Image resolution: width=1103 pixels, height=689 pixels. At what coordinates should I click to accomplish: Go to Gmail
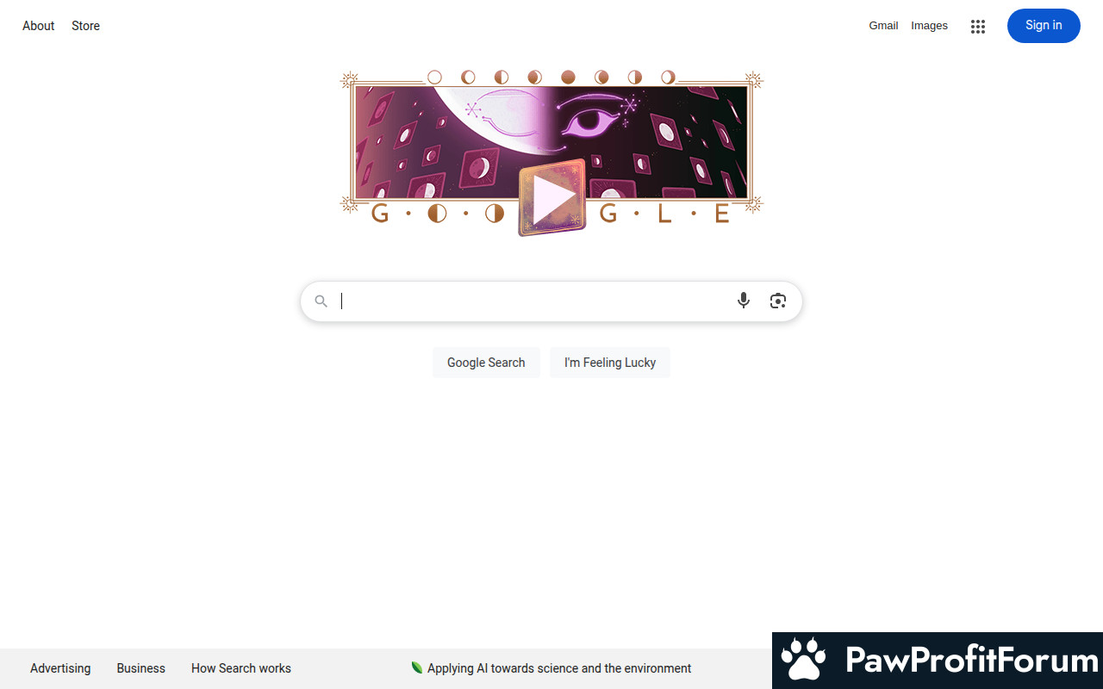point(883,26)
